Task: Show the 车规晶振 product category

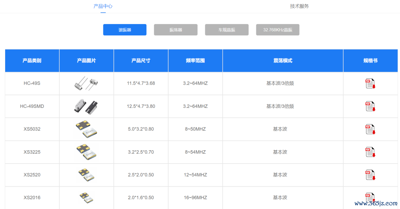Action: coord(227,30)
